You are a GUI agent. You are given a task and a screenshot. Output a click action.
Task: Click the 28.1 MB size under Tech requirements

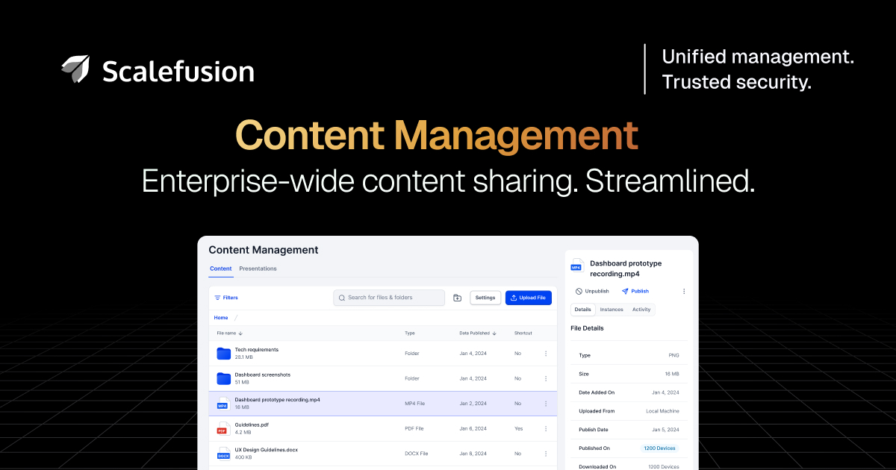[243, 357]
